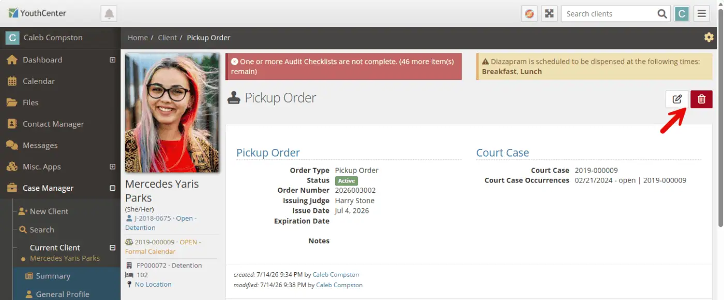Click the fullscreen expand icon in header
Image resolution: width=724 pixels, height=300 pixels.
549,13
